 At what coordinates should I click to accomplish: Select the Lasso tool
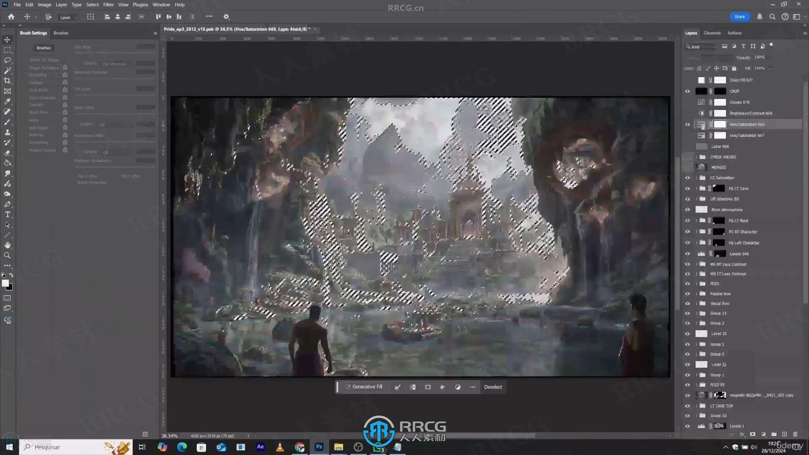click(7, 60)
